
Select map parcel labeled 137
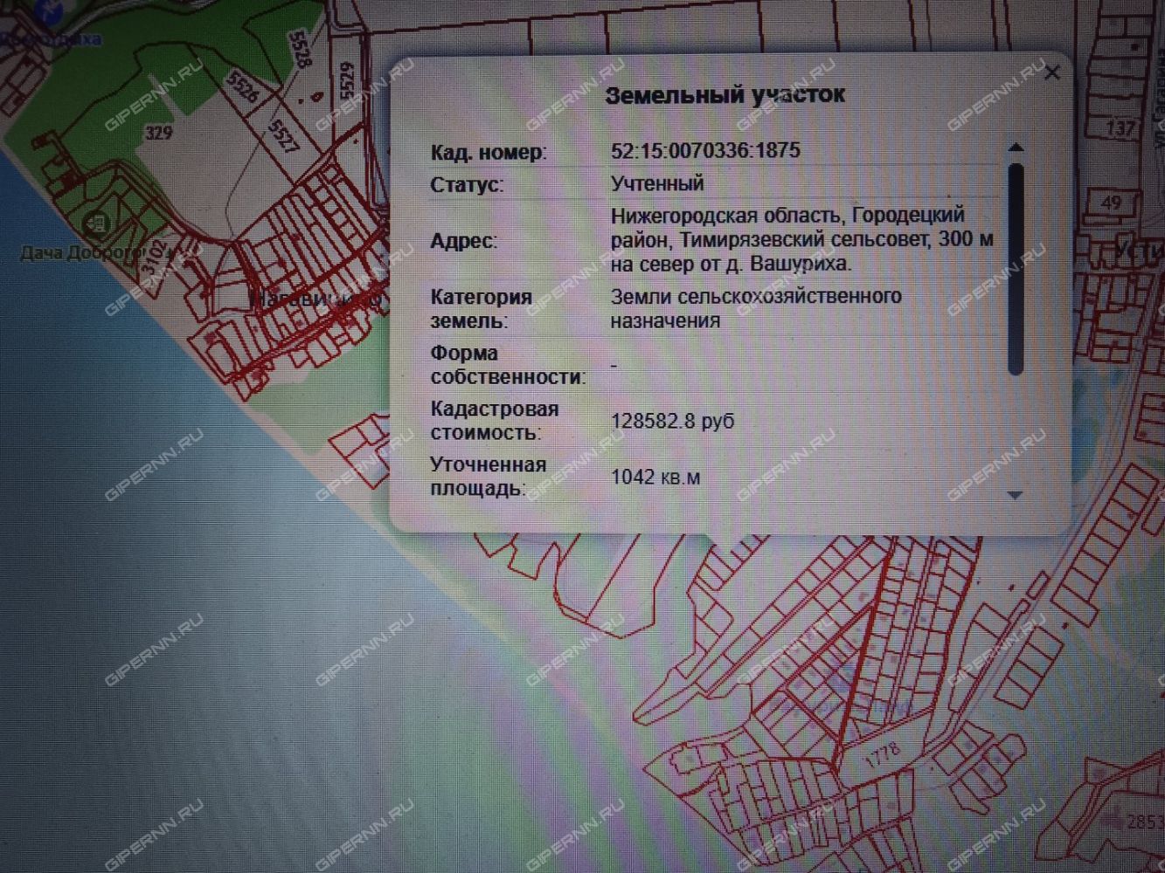pyautogui.click(x=1120, y=129)
